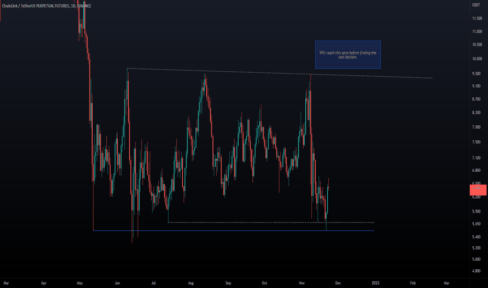Click the red current price label
488x288 pixels.
(478, 190)
